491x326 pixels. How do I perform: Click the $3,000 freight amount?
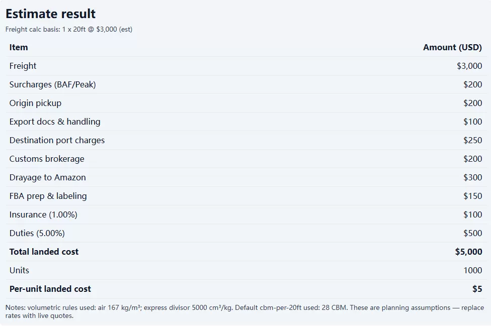coord(469,66)
